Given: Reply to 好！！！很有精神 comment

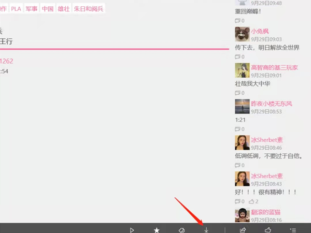Looking at the screenshot, I should click(x=239, y=201).
